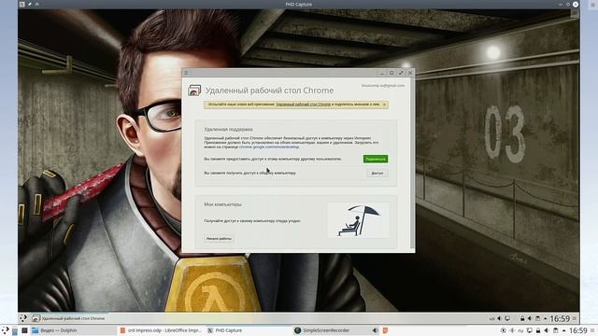The image size is (598, 336).
Task: Click the beach-chair illustration in My Computers
Action: 358,220
